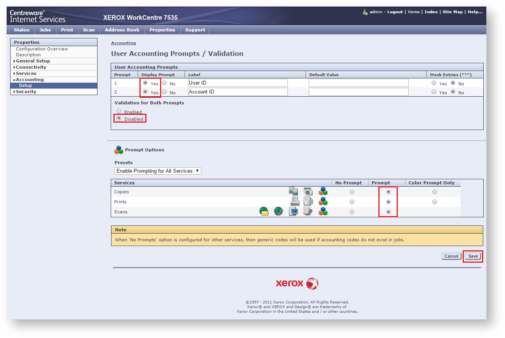Click the secure print document icon in Prints row
This screenshot has width=505, height=338.
click(308, 201)
